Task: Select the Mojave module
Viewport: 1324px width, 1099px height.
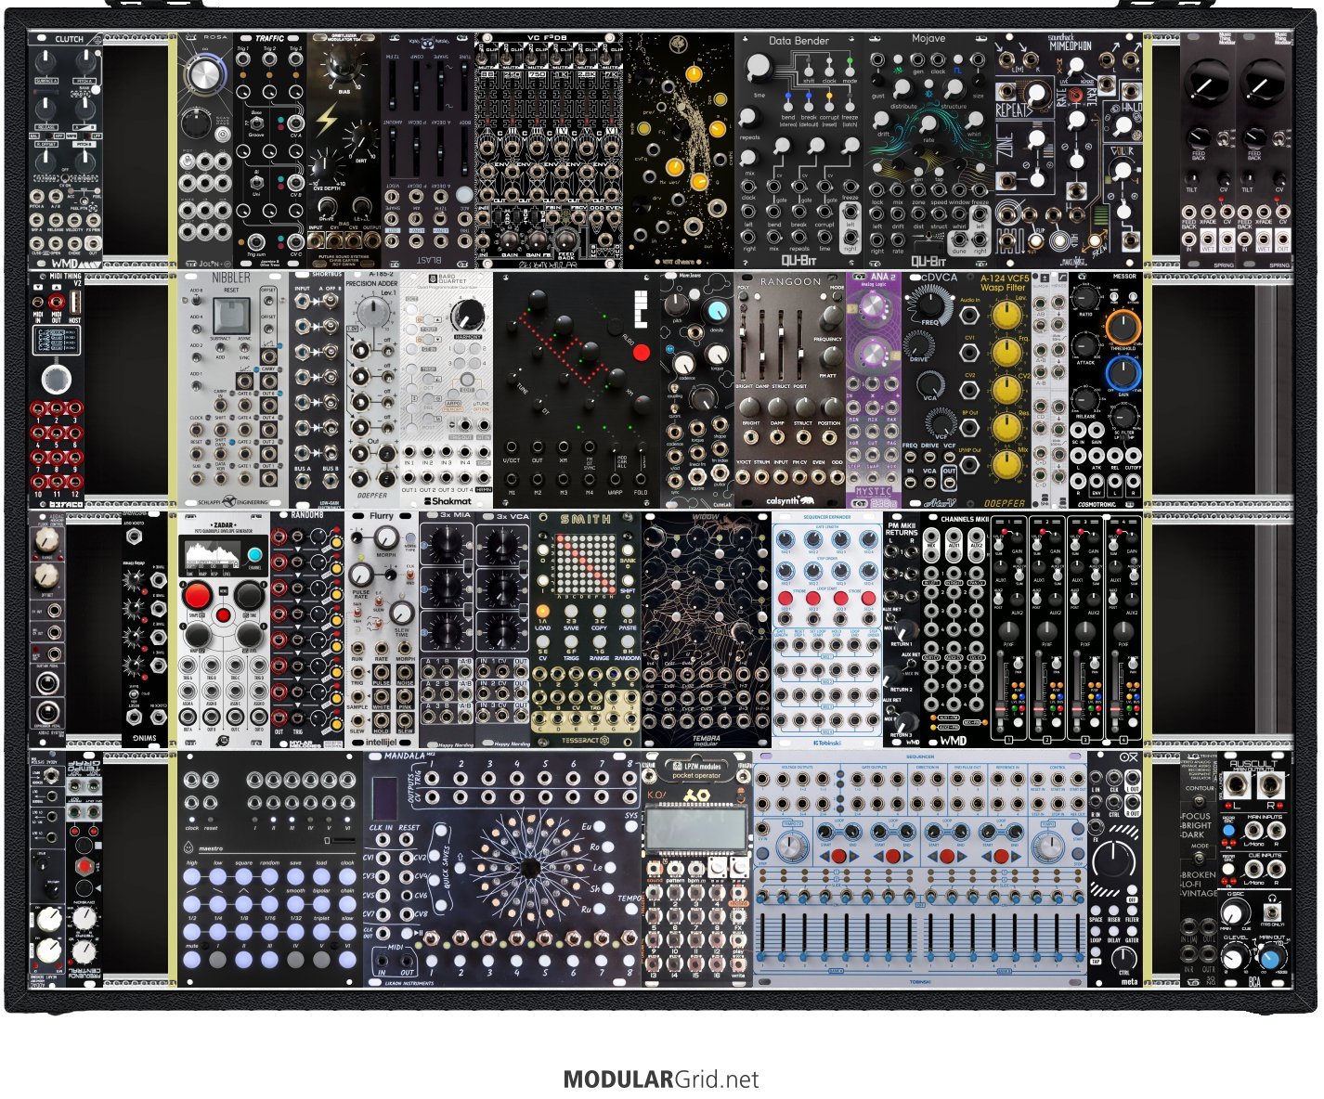Action: point(929,151)
